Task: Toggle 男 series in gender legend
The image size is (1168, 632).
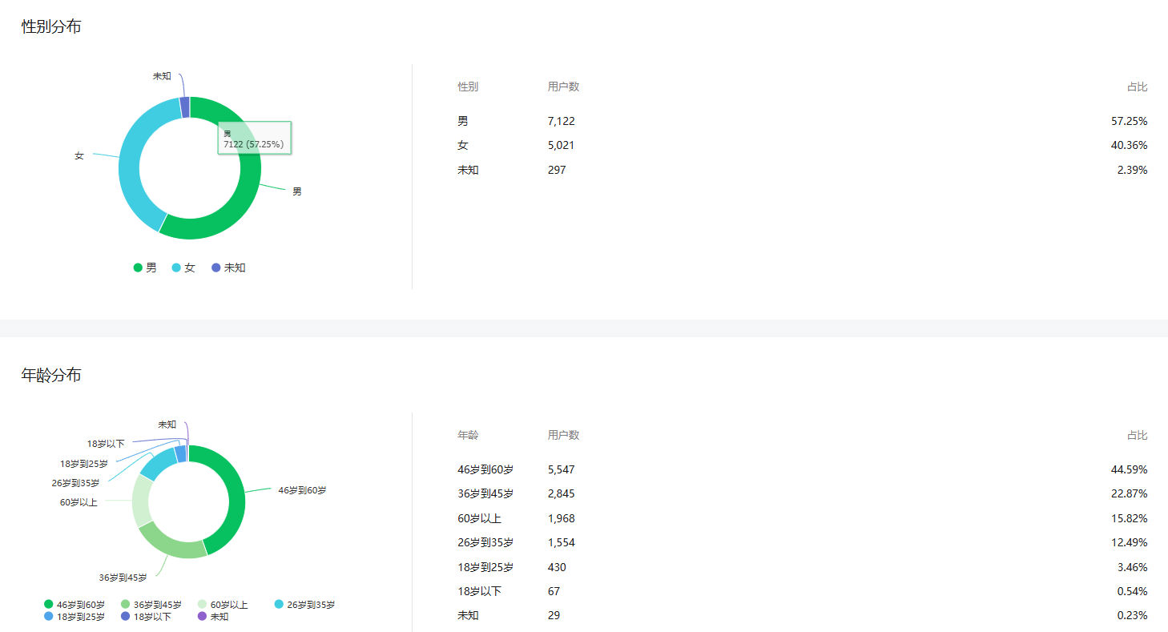Action: tap(145, 268)
